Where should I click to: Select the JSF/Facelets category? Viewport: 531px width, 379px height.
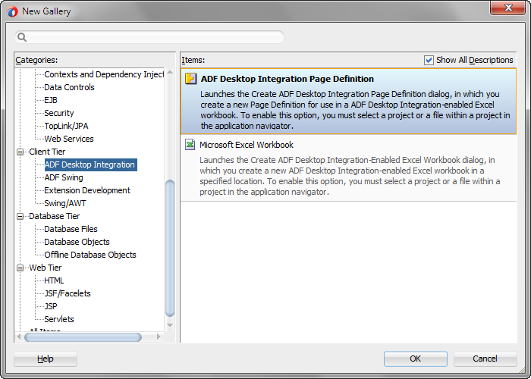click(68, 293)
